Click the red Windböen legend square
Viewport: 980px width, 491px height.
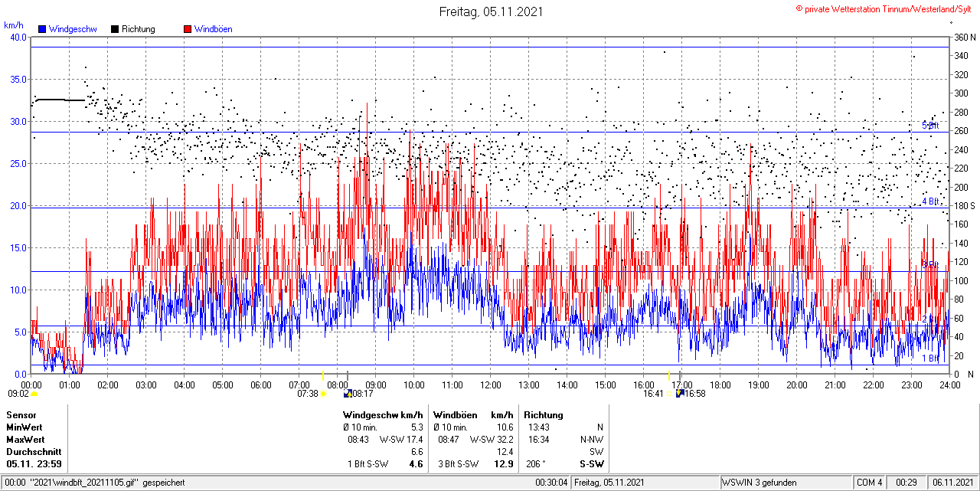[x=188, y=29]
